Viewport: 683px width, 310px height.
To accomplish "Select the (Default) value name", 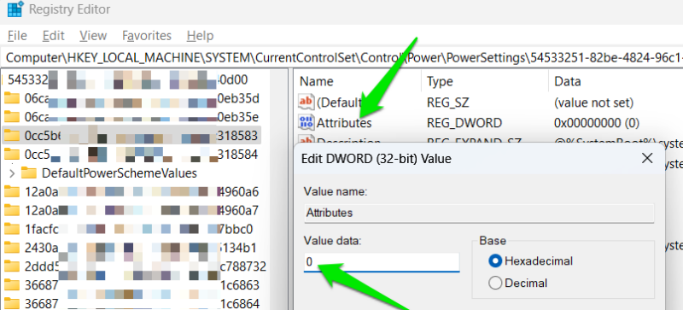I will click(x=339, y=102).
